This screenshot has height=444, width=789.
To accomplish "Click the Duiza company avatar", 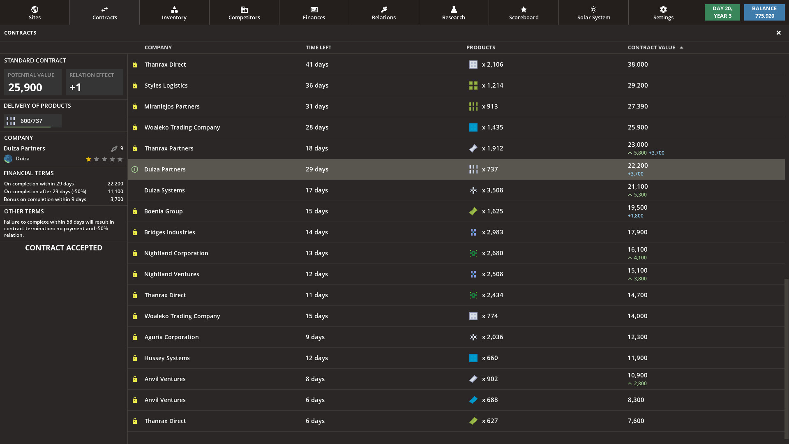I will pos(8,159).
